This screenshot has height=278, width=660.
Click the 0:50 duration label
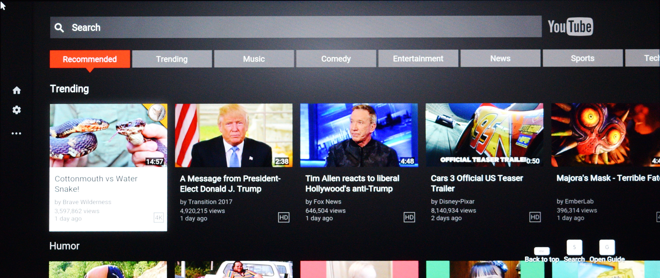[533, 161]
